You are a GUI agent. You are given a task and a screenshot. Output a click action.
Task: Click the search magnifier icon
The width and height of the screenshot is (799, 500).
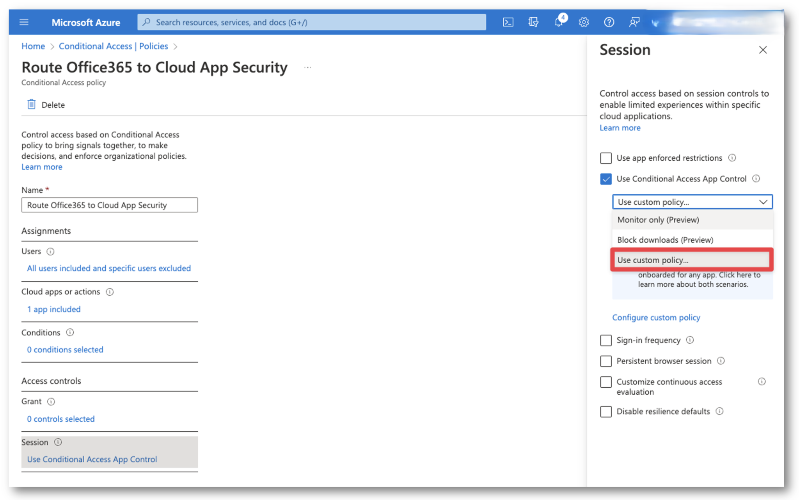(147, 22)
